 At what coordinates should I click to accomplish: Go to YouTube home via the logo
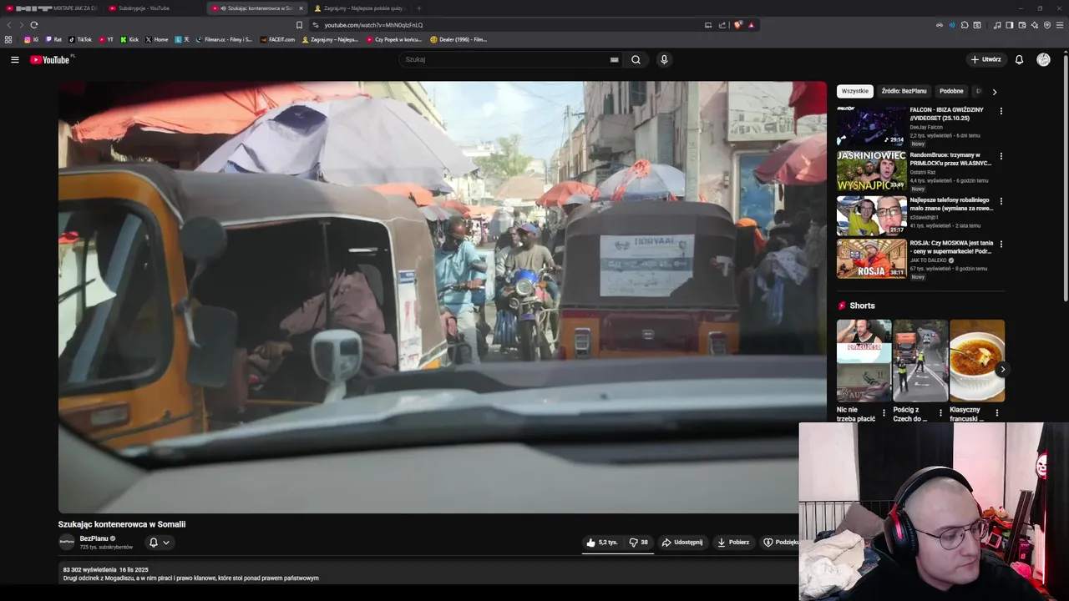50,59
